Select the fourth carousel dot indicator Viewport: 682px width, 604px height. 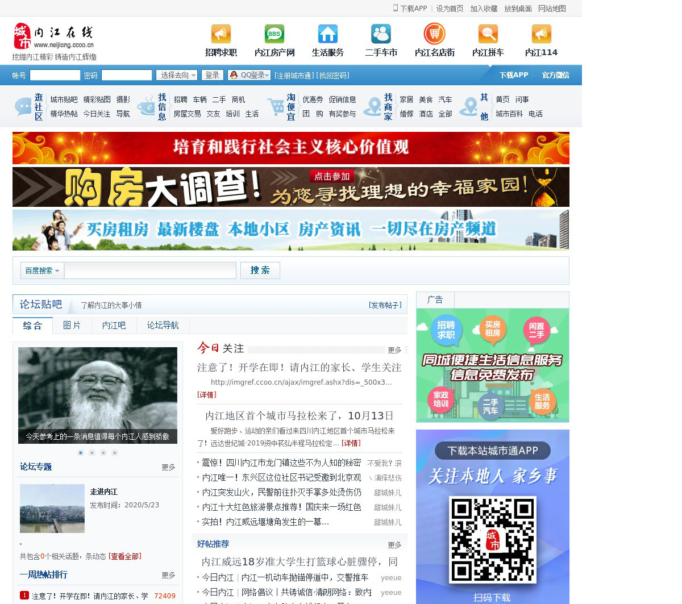click(115, 453)
